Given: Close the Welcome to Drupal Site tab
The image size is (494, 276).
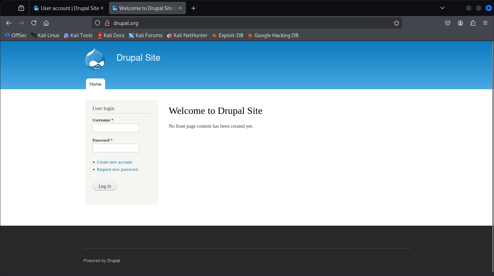Looking at the screenshot, I should [x=180, y=8].
